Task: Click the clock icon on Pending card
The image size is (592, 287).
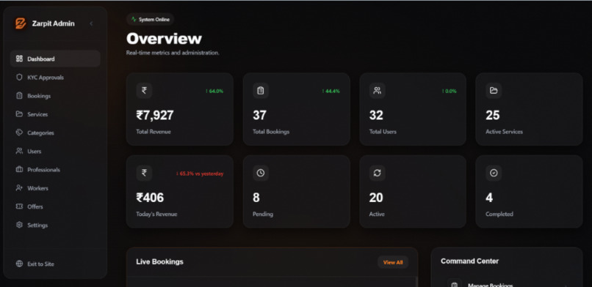Action: pyautogui.click(x=261, y=173)
